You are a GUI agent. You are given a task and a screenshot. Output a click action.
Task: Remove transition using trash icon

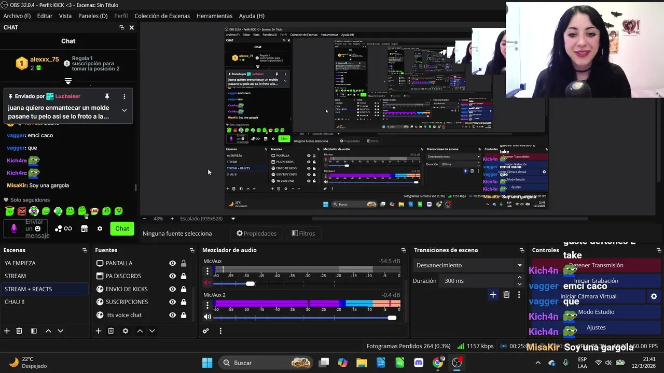506,295
